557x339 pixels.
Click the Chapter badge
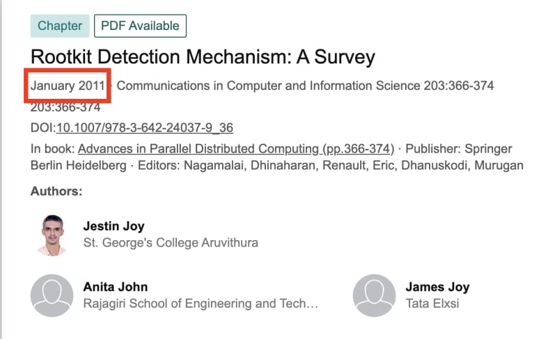(60, 26)
